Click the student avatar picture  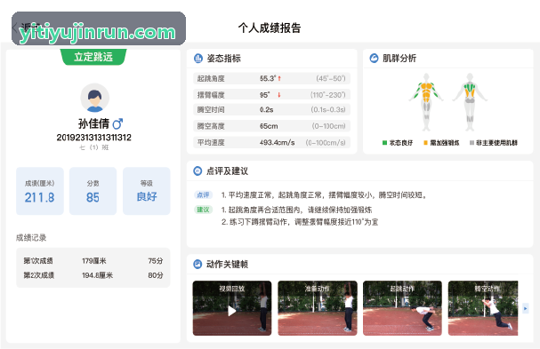94,98
